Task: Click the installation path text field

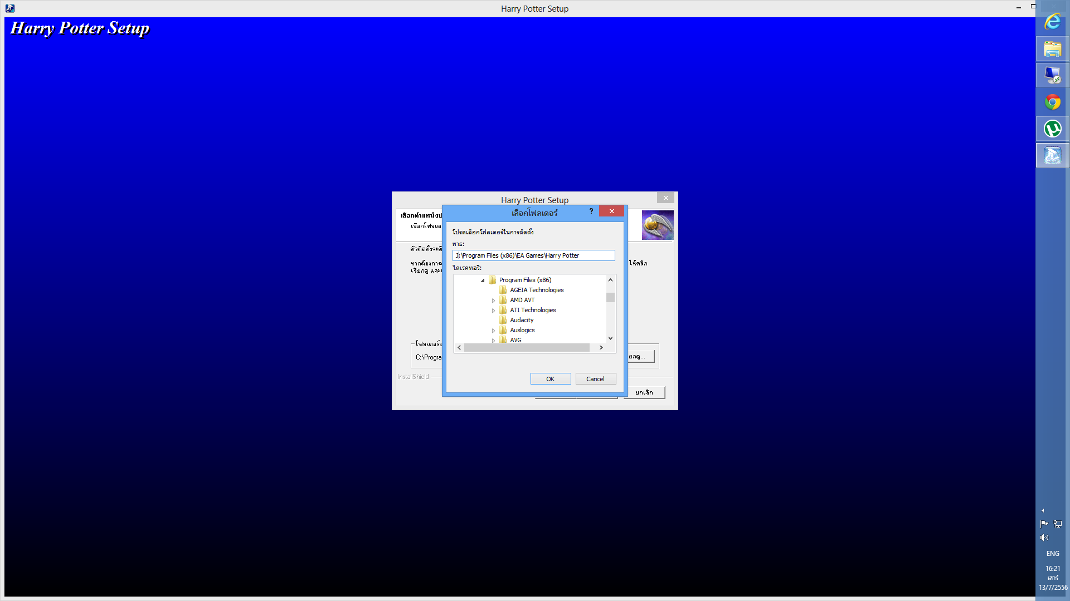Action: (x=533, y=255)
